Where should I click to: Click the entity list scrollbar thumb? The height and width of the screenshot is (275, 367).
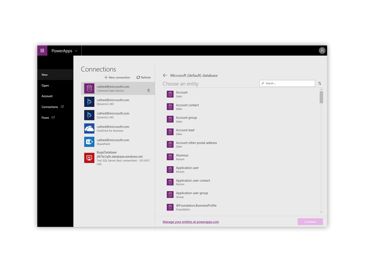[x=321, y=97]
